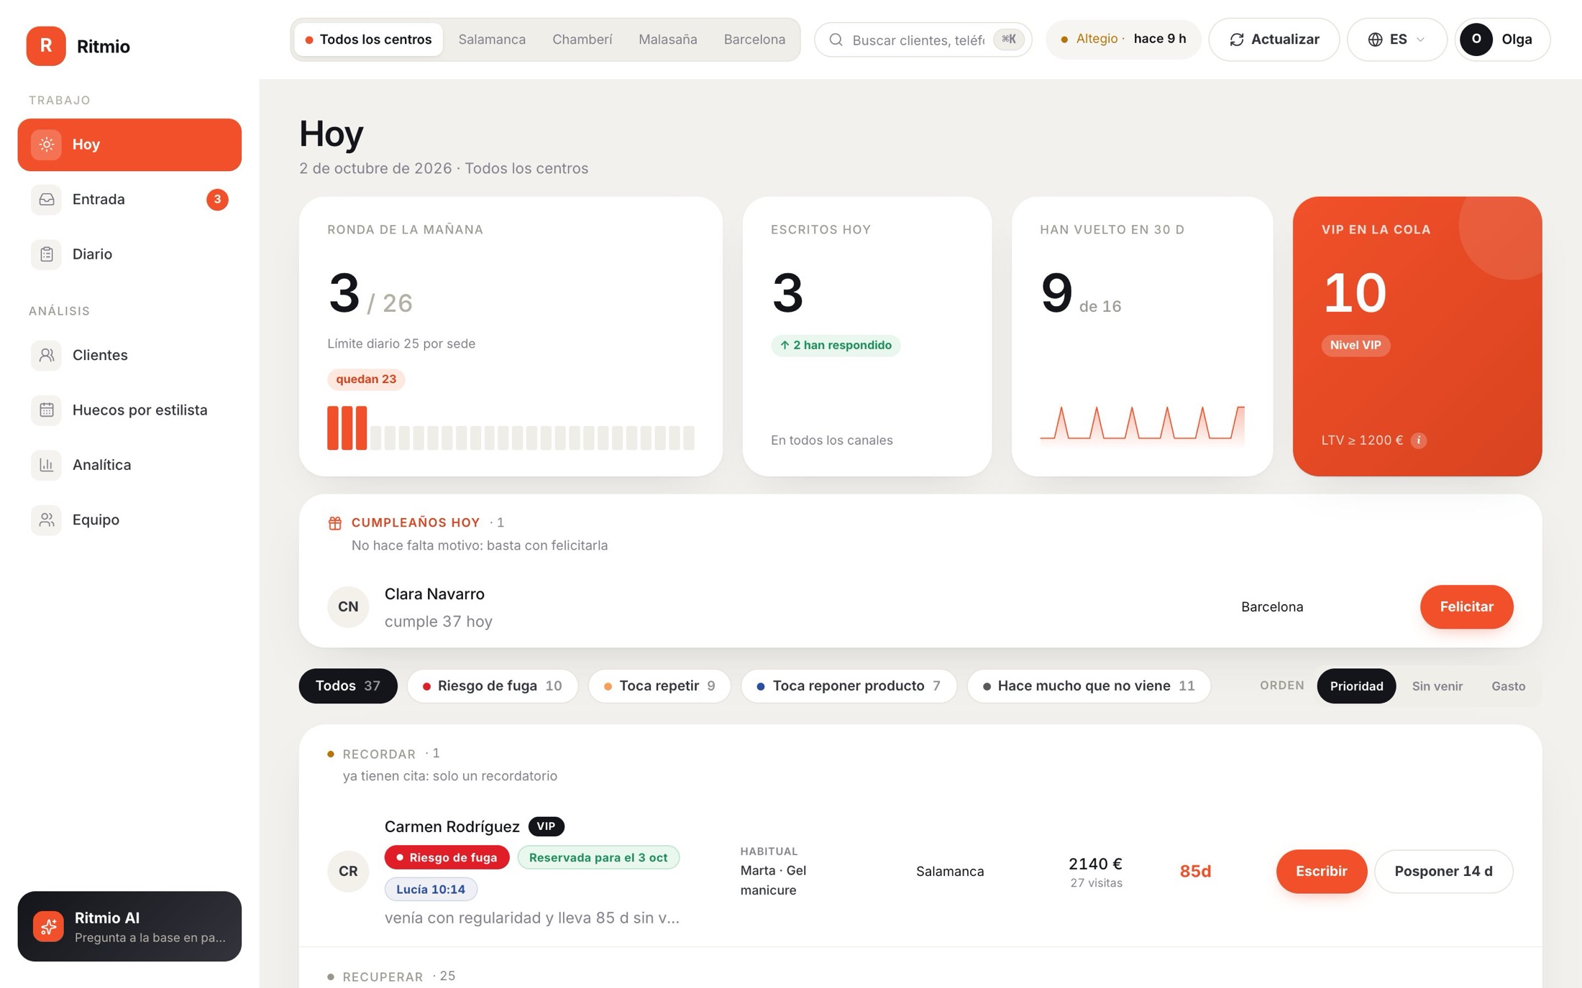Image resolution: width=1582 pixels, height=988 pixels.
Task: Click Escribir for Carmen Rodríguez
Action: [1321, 871]
